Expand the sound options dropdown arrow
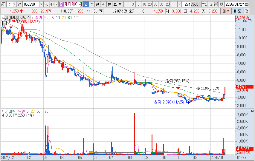This screenshot has height=161, width=255. coord(56,4)
